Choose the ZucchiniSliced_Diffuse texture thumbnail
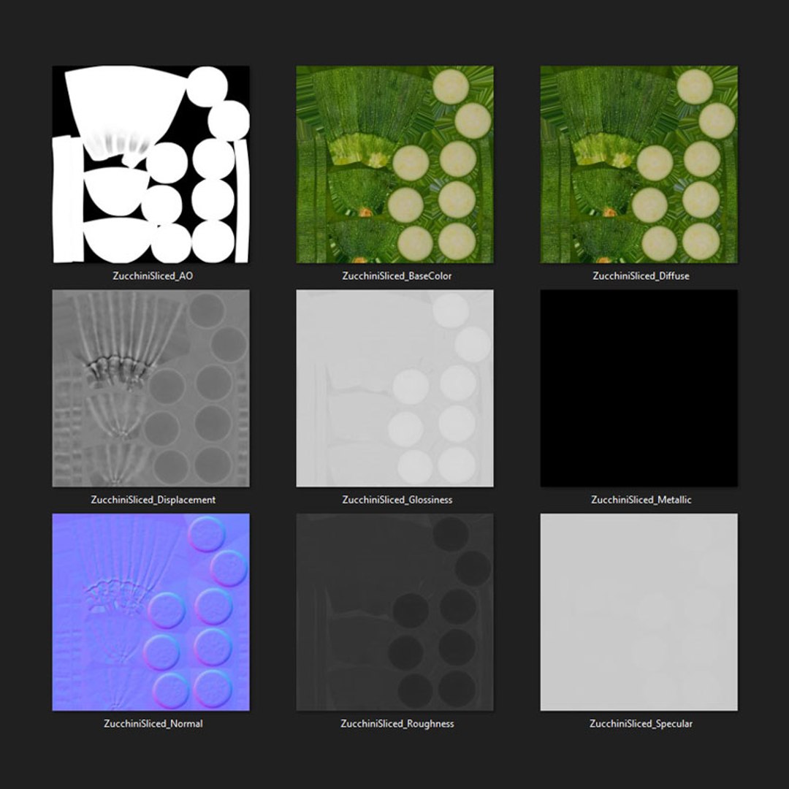Viewport: 789px width, 789px height. 639,164
